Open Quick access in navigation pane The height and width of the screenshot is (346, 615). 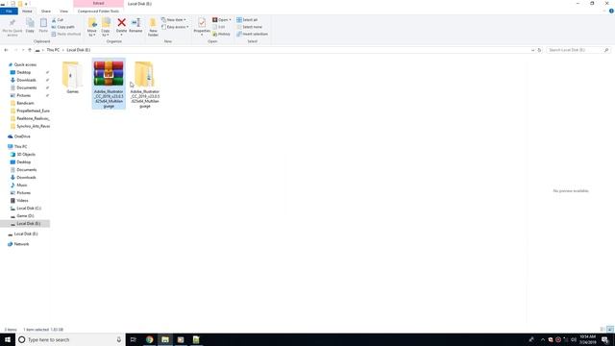point(25,64)
